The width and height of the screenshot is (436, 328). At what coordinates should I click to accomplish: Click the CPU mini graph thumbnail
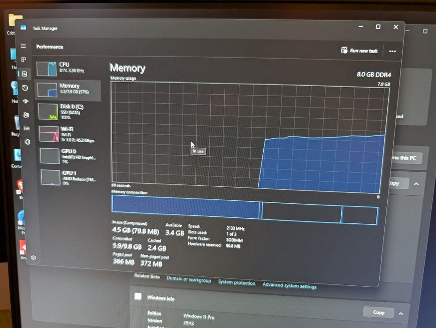pyautogui.click(x=47, y=69)
